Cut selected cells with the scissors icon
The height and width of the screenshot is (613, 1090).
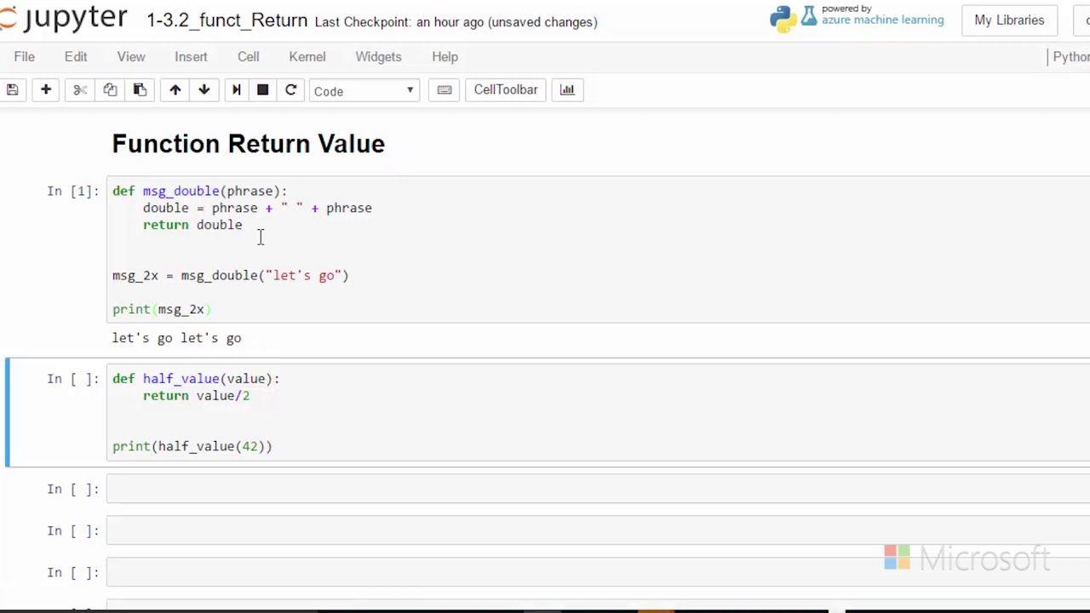80,89
